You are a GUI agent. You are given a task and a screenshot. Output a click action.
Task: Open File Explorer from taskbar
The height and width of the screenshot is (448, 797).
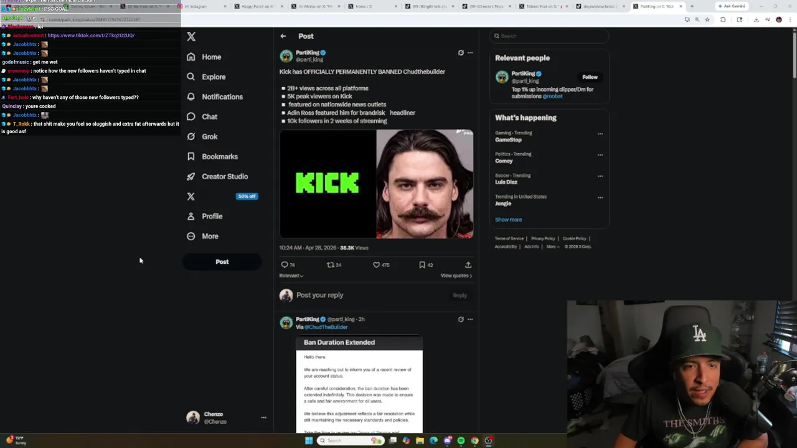420,441
